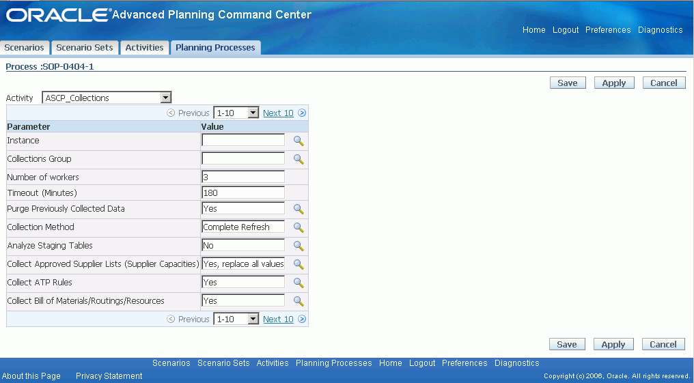Open the bottom 1-10 range dropdown

(x=236, y=319)
